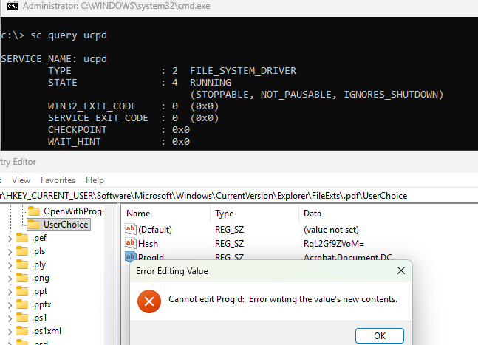The height and width of the screenshot is (345, 478).
Task: Expand the .ps1xml registry key
Action: click(10, 331)
